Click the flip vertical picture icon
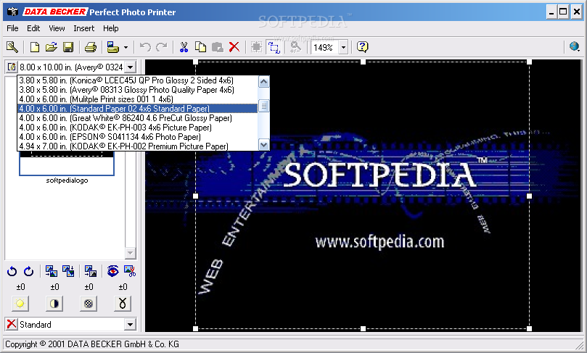The image size is (587, 353). tap(68, 271)
